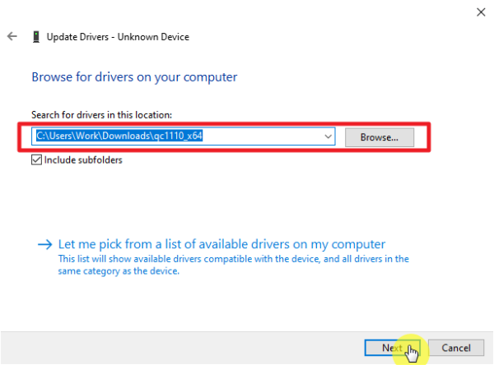494x365 pixels.
Task: Toggle the Include subfolders checkbox
Action: click(36, 160)
